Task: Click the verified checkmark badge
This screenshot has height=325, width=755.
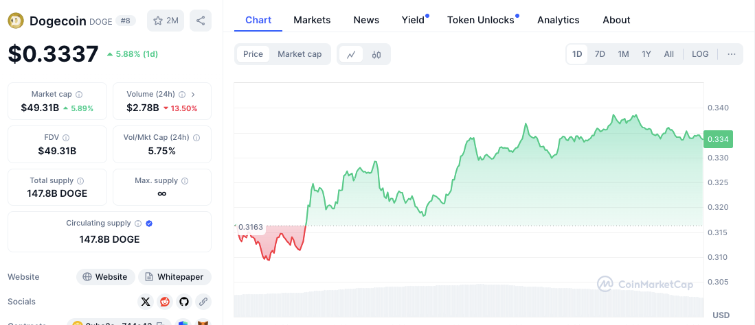Action: tap(149, 224)
